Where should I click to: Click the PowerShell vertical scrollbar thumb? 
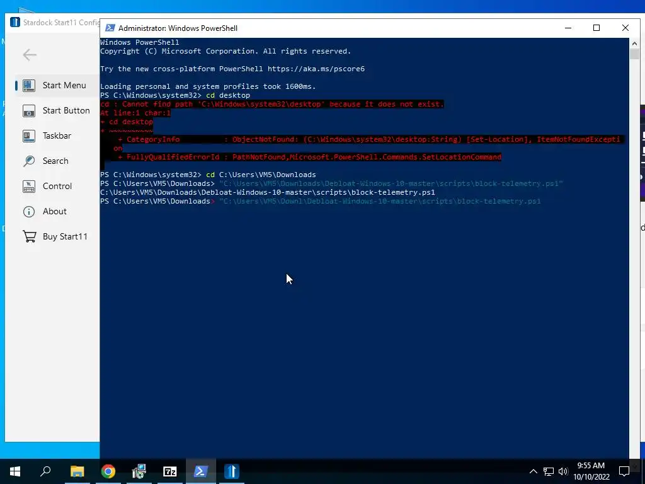click(634, 54)
